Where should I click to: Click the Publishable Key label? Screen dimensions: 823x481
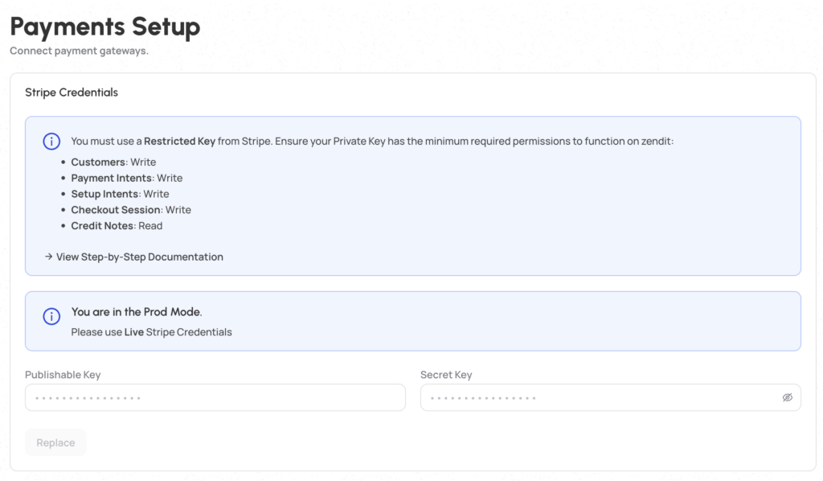pyautogui.click(x=63, y=375)
